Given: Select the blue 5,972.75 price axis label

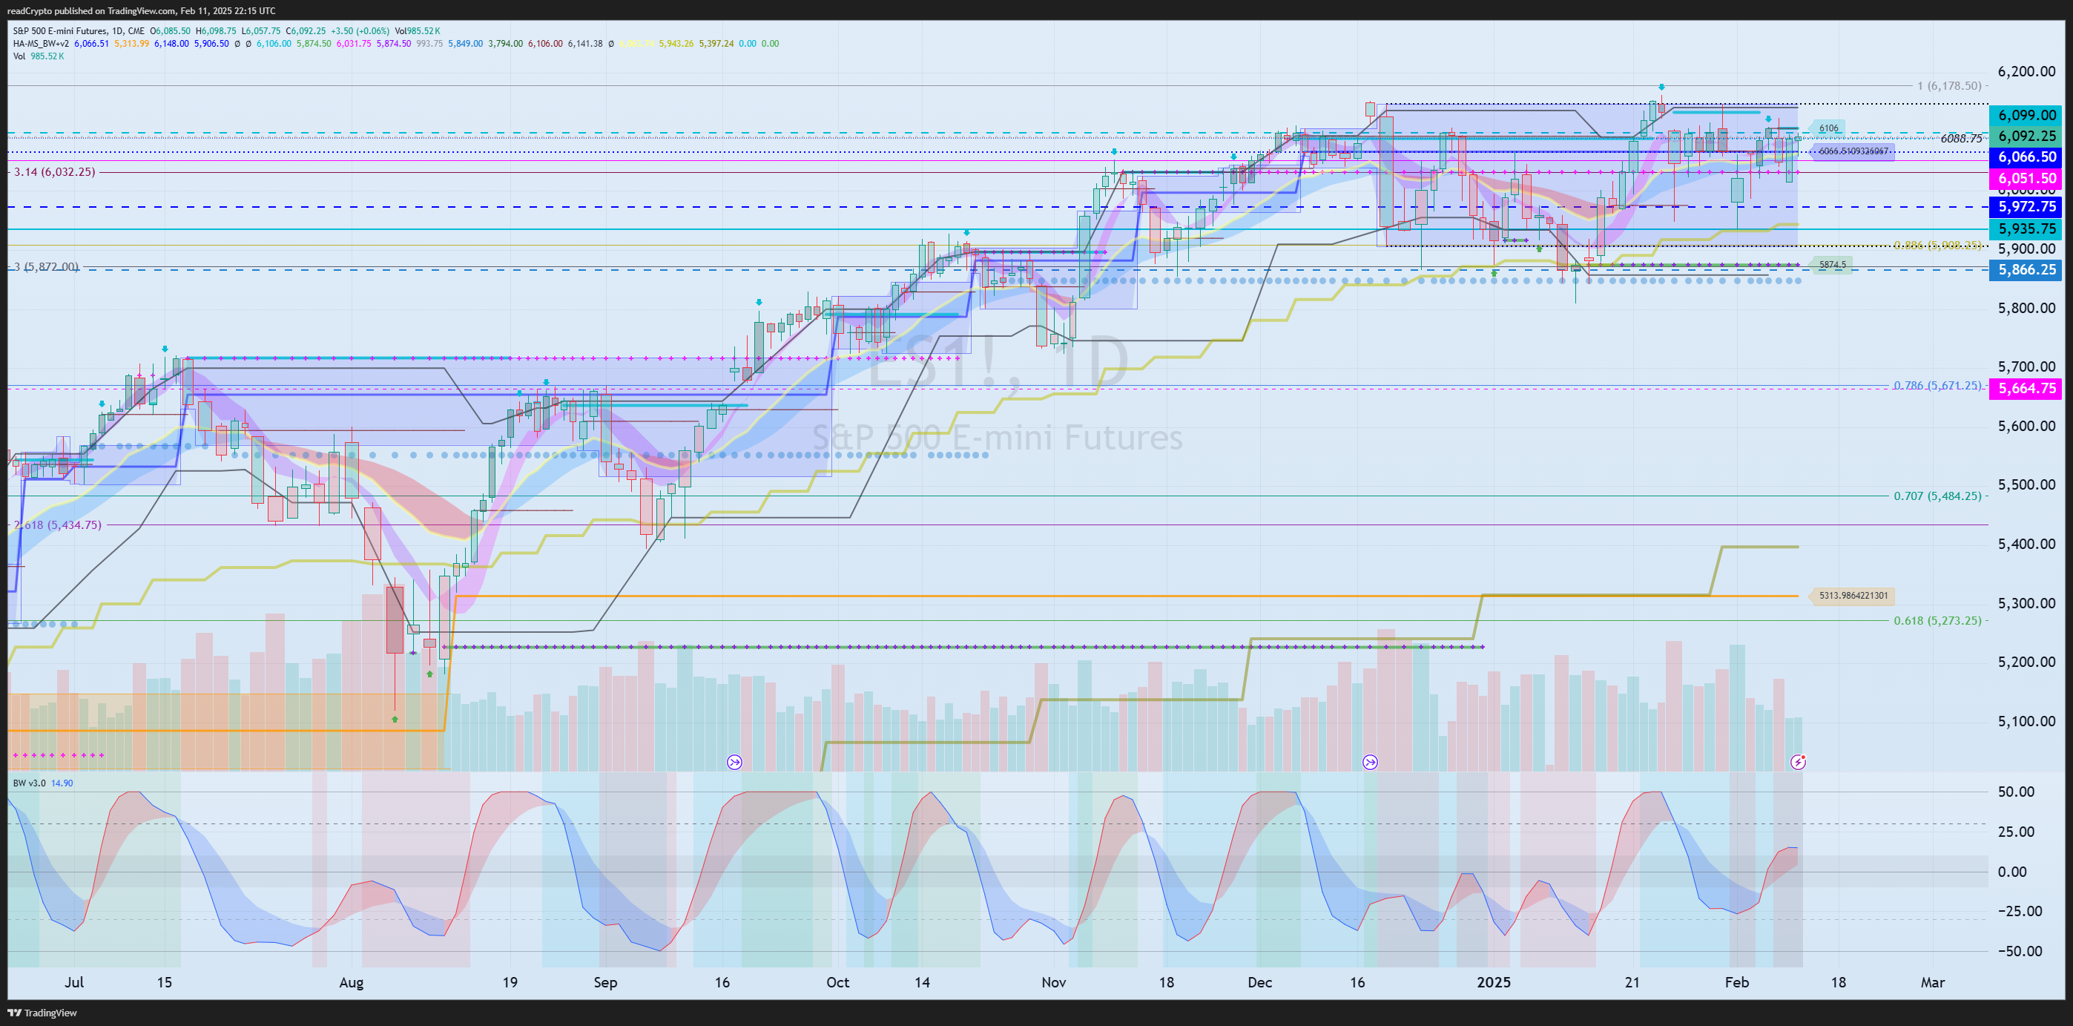Looking at the screenshot, I should [x=2027, y=207].
